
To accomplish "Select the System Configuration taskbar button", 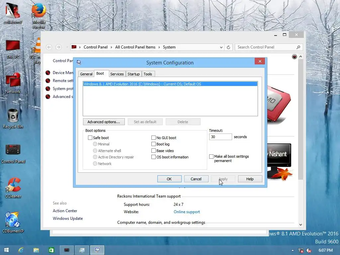I will point(97,250).
